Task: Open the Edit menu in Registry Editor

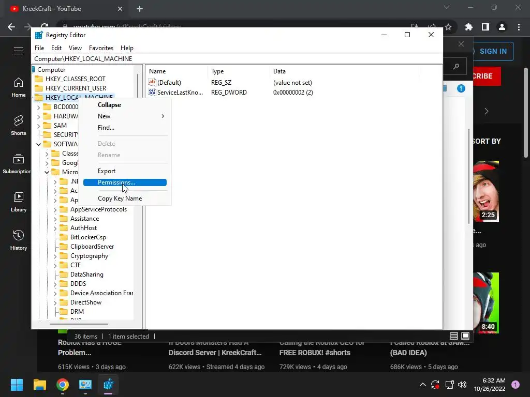Action: (x=56, y=48)
